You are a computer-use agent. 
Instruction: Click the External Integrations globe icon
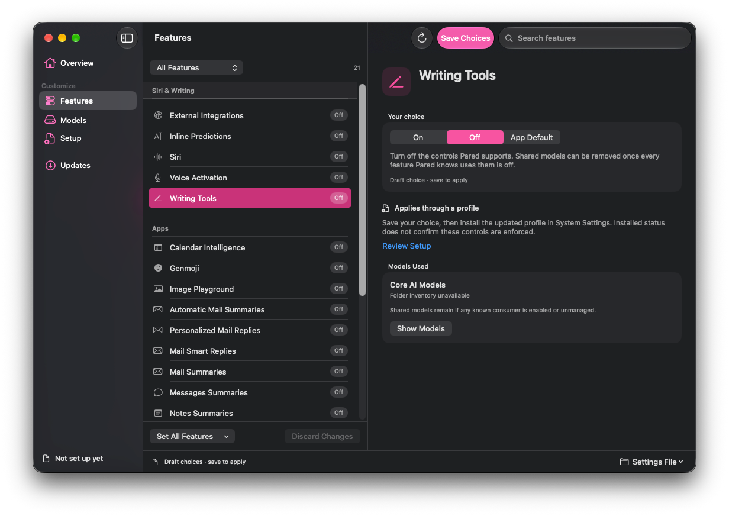158,115
